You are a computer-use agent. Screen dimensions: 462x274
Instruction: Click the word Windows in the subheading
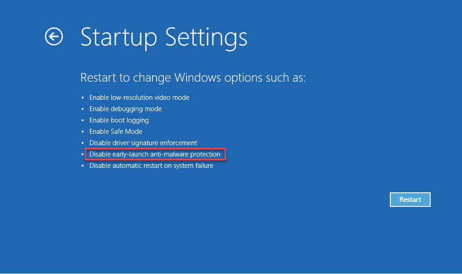(197, 78)
